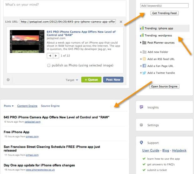
Task: Show previous thumbnail image
Action: [50, 56]
